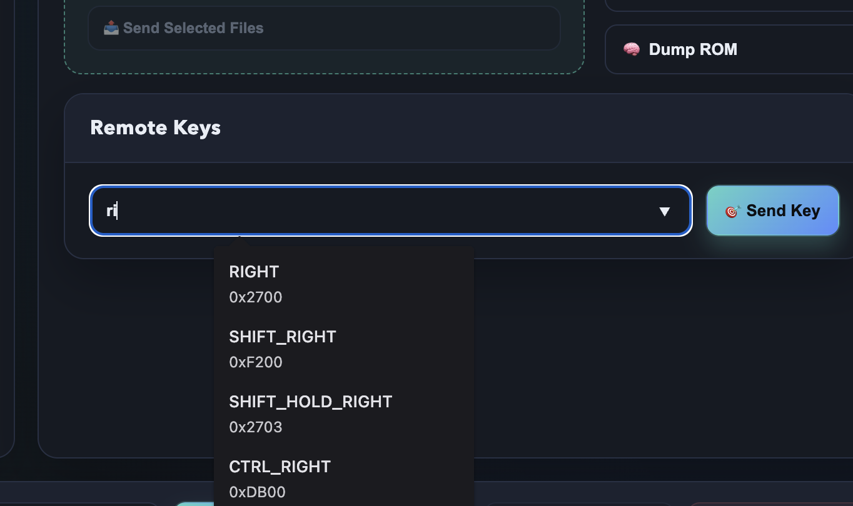
Task: Click the Dump ROM text label
Action: [693, 49]
